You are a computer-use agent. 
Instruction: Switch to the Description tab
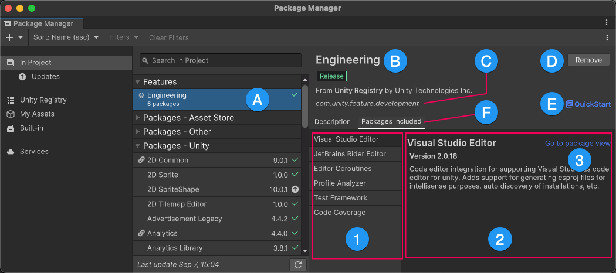[x=332, y=122]
